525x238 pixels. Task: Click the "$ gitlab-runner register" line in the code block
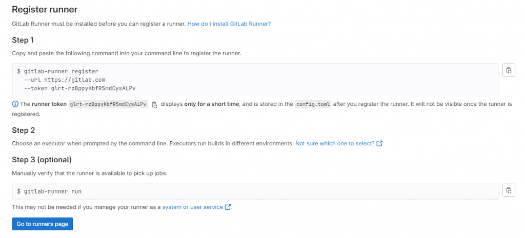click(57, 71)
